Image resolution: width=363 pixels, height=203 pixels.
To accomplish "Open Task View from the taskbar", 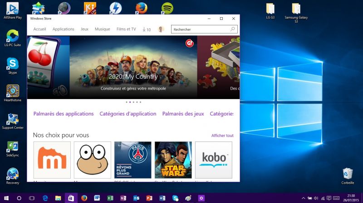I will 32,198.
